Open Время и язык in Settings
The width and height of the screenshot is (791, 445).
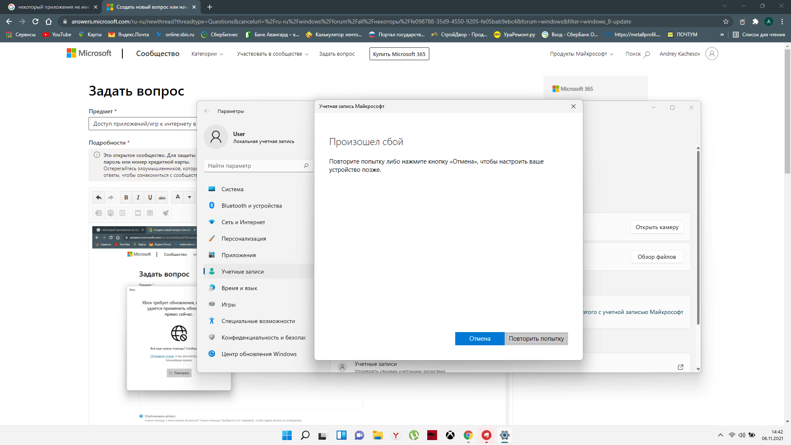[x=259, y=288]
